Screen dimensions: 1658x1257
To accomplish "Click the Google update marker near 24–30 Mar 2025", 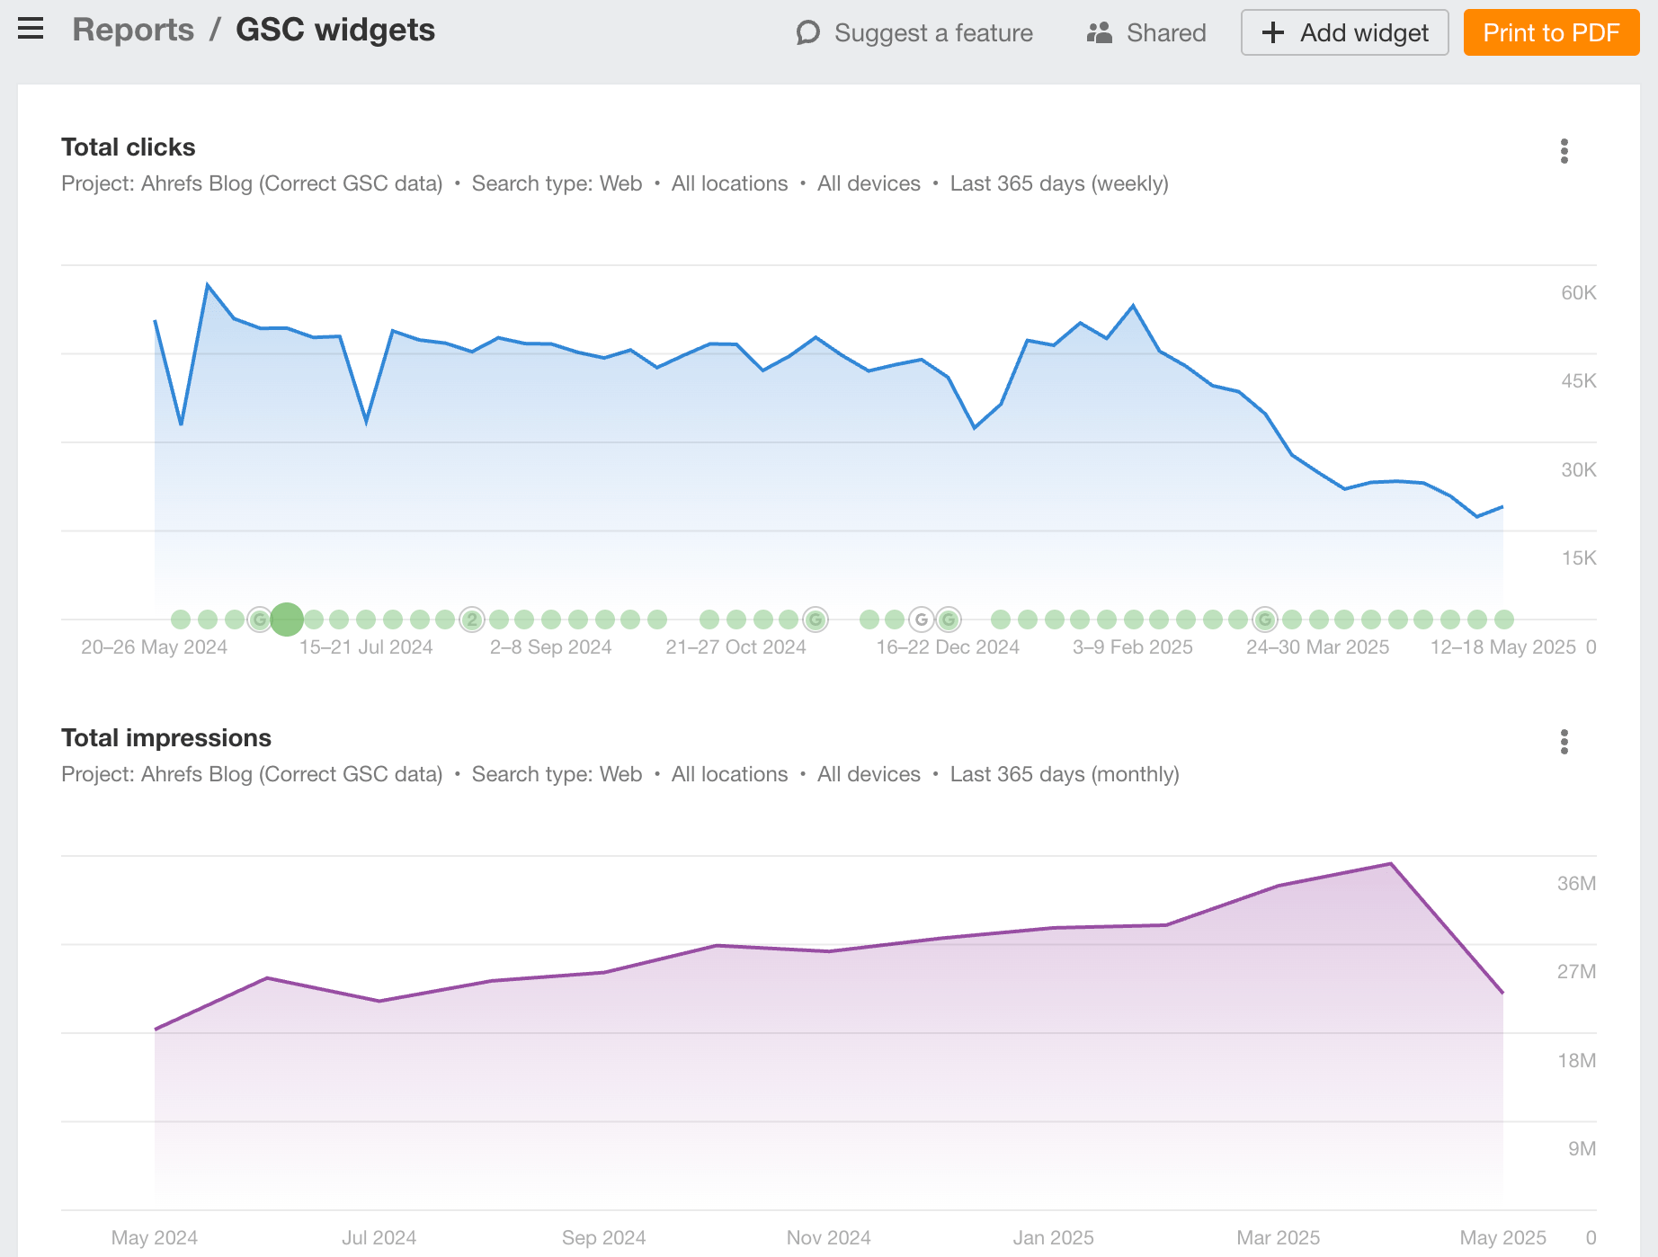I will click(1265, 620).
